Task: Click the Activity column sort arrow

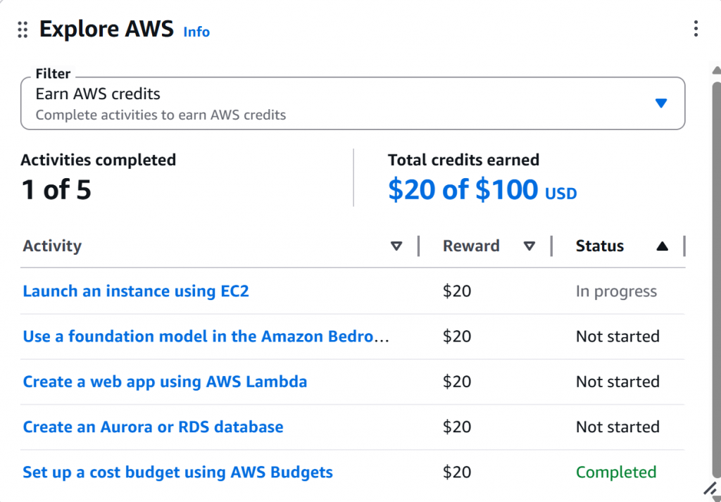Action: [396, 246]
